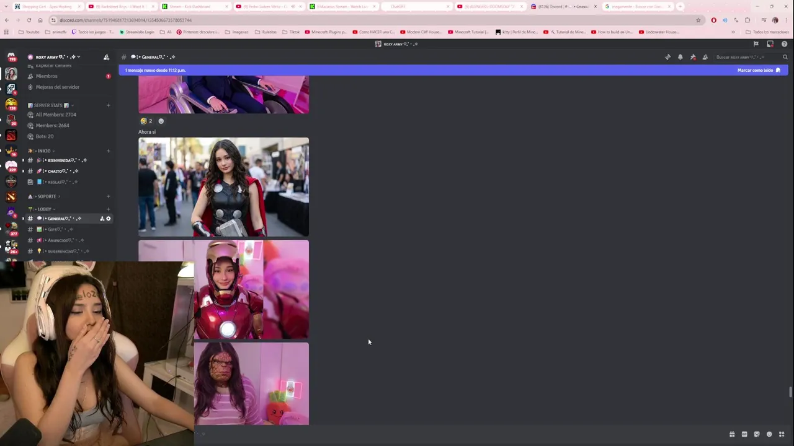Click invite members icon beside server name
This screenshot has height=446, width=794.
pos(106,57)
